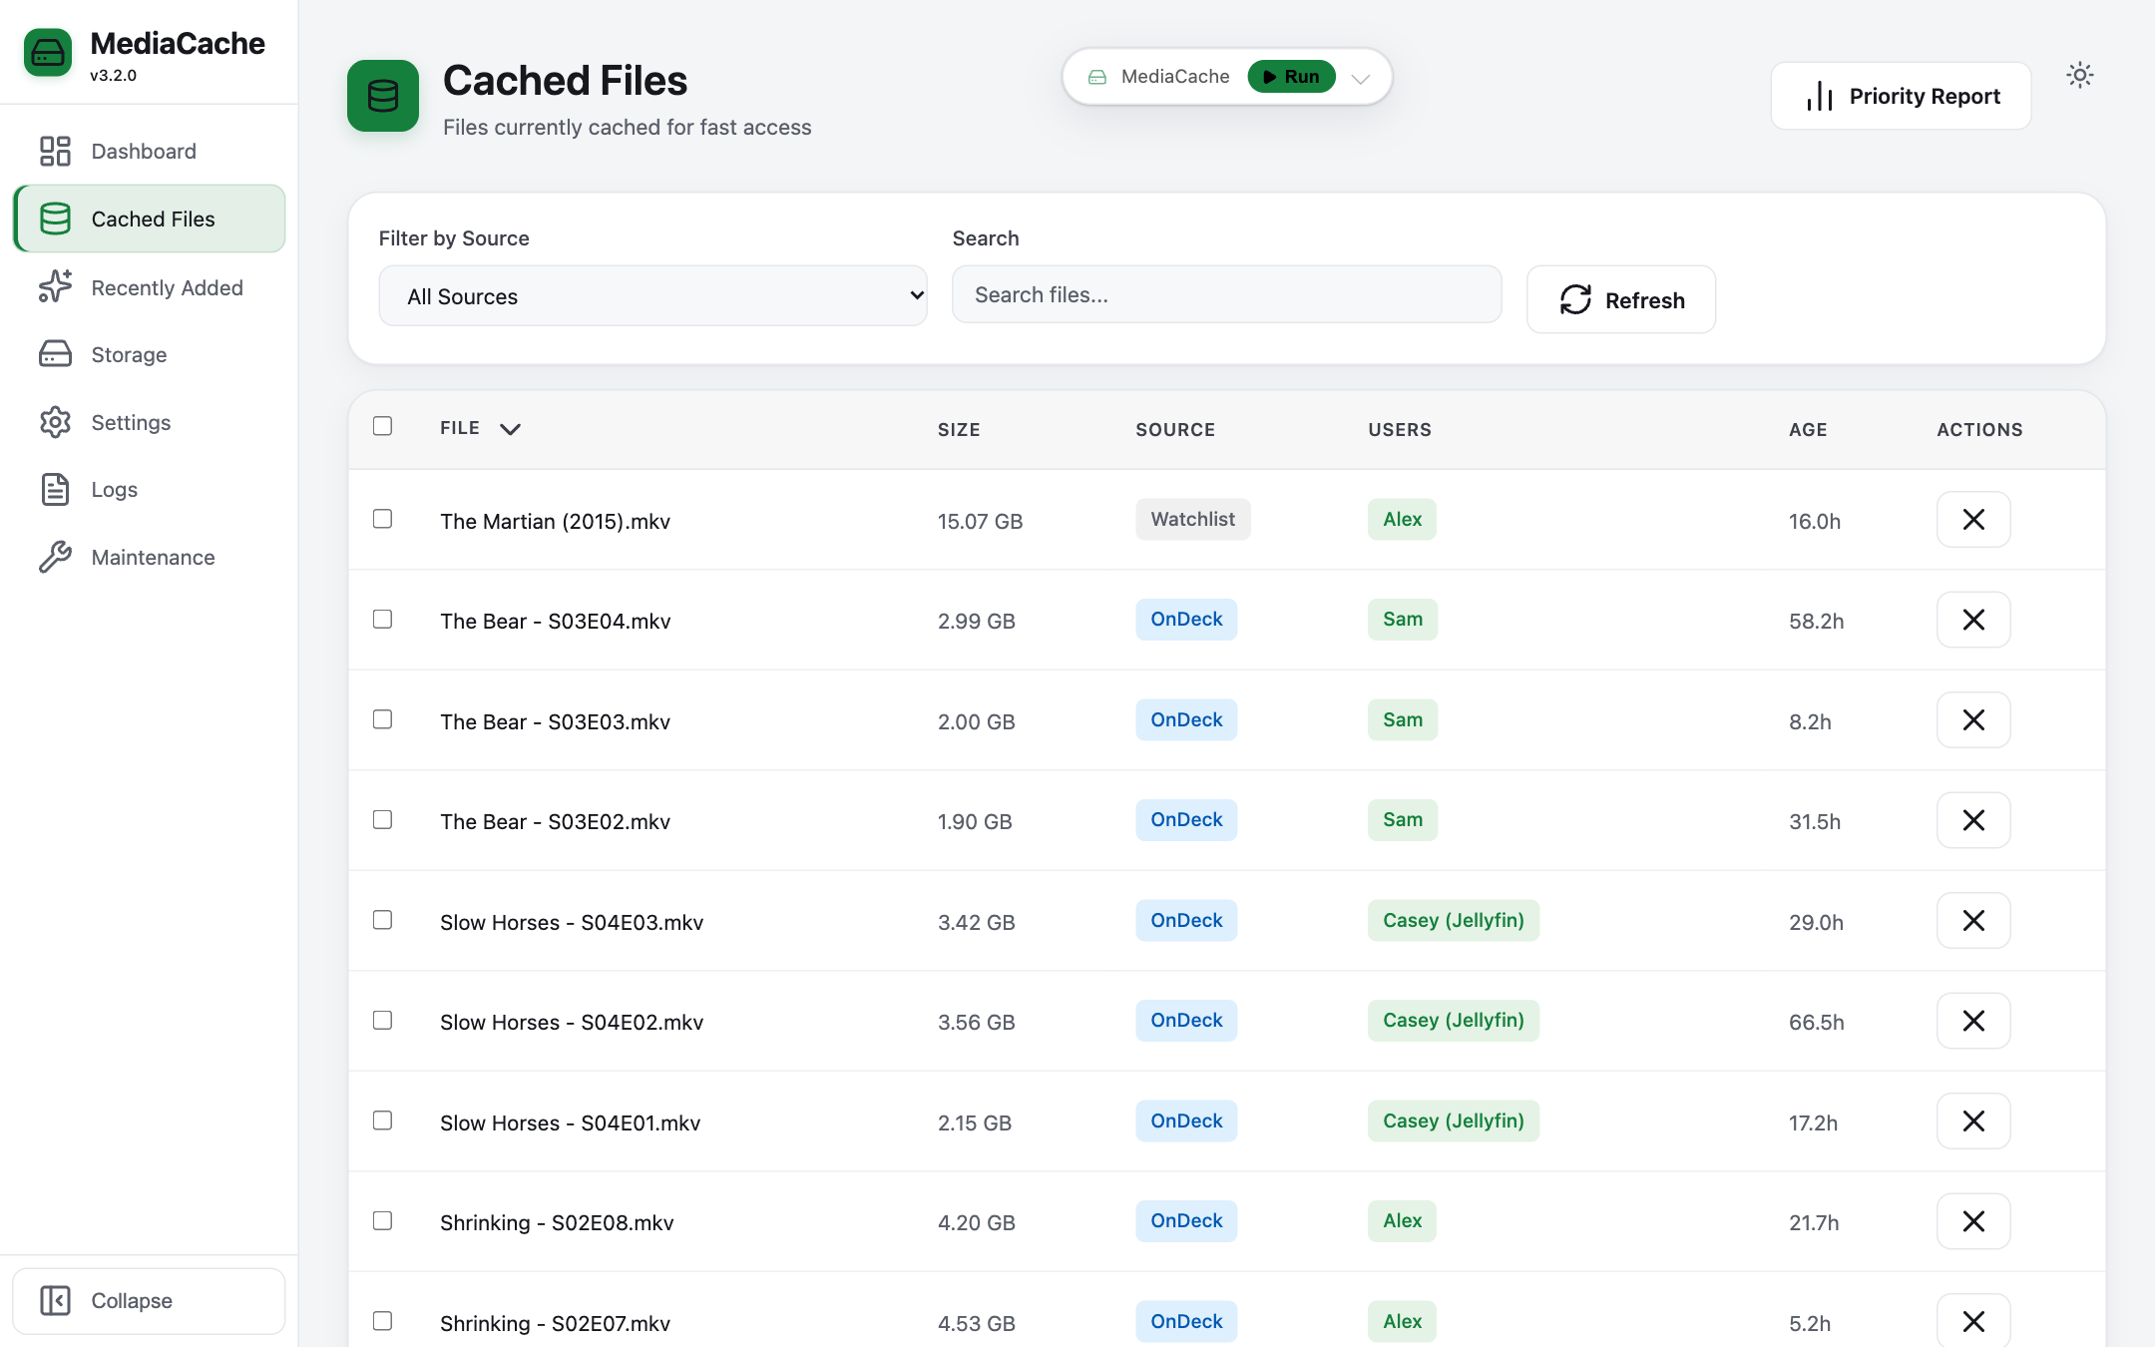Select all files with header checkbox

point(382,426)
